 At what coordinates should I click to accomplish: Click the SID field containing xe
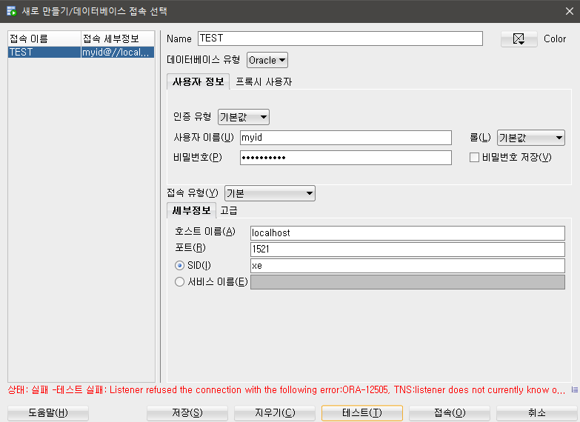pos(407,266)
